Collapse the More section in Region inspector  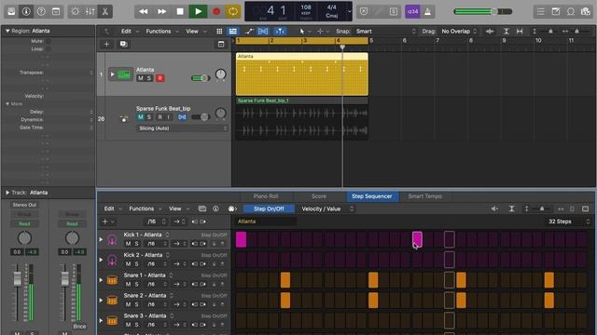point(7,103)
